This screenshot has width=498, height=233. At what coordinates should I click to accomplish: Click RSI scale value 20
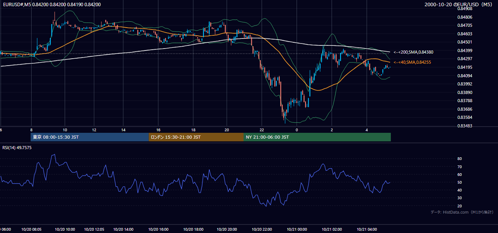459,206
